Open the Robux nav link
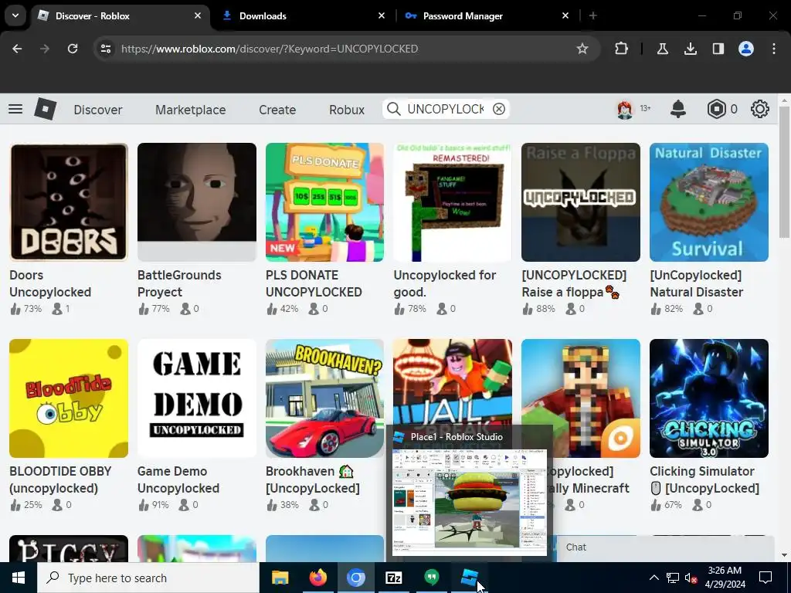This screenshot has height=593, width=791. coord(347,110)
